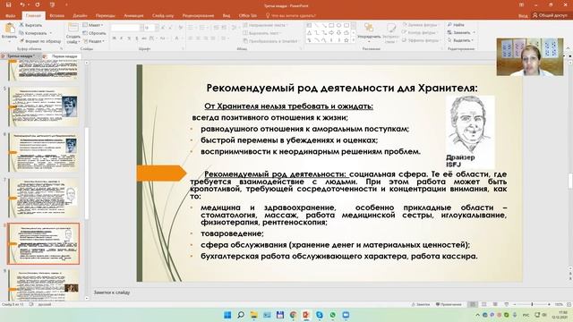The width and height of the screenshot is (573, 322).
Task: Select slide 5 thumbnail with the portrait photo
Action: (x=44, y=106)
